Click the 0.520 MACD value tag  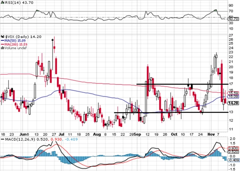233,152
